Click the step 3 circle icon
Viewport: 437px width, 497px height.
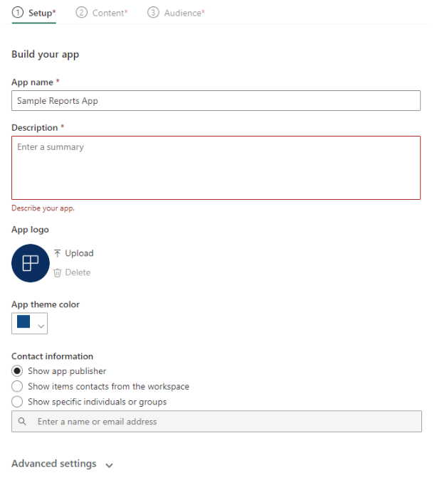153,13
